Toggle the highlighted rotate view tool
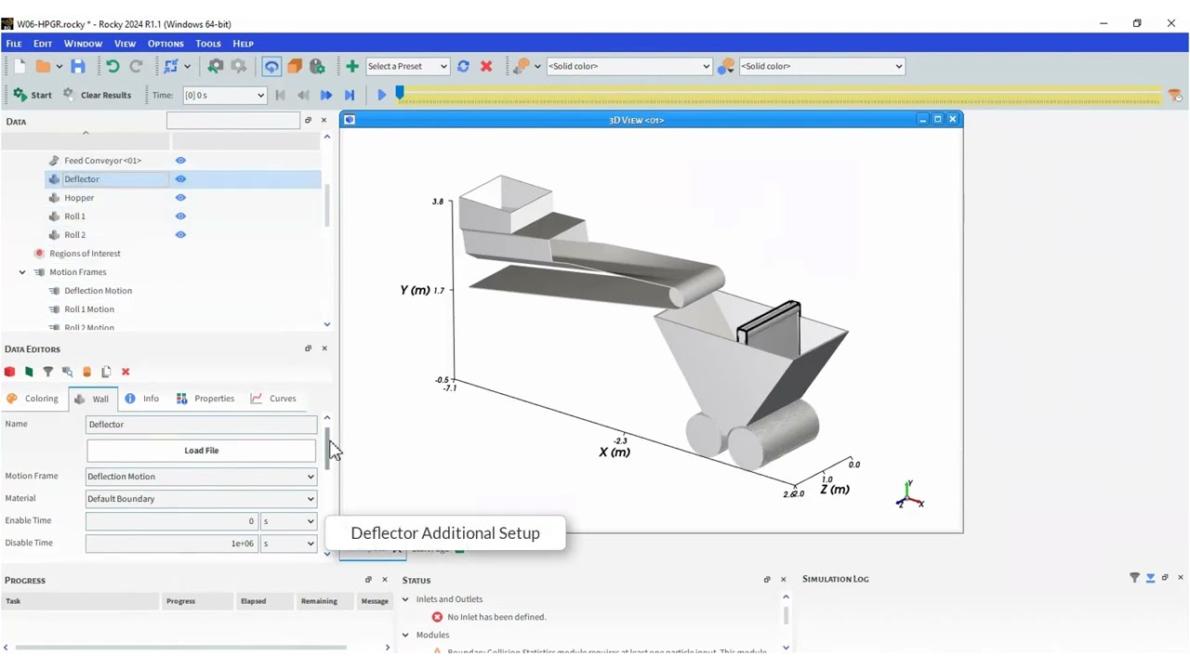Viewport: 1190px width, 669px height. point(271,66)
